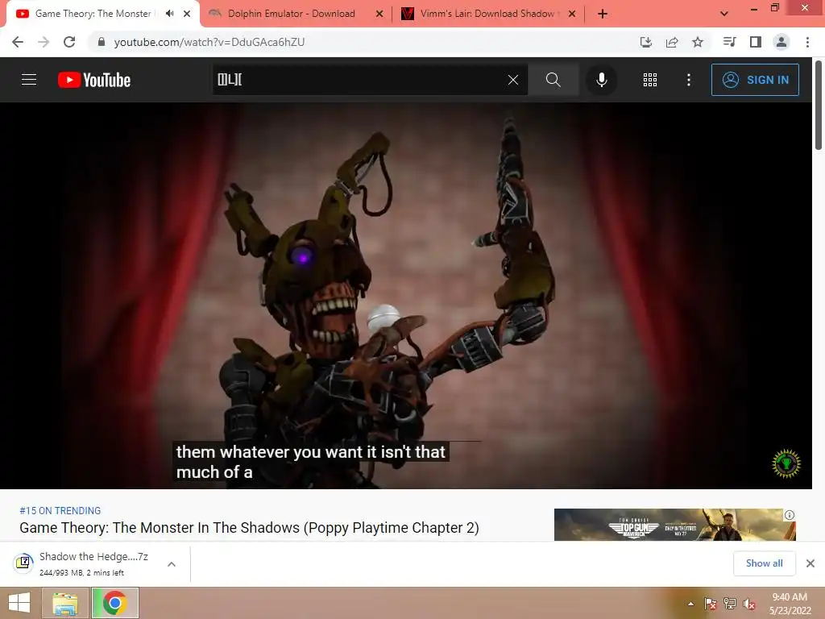Reload the current page
The height and width of the screenshot is (619, 825).
coord(69,42)
